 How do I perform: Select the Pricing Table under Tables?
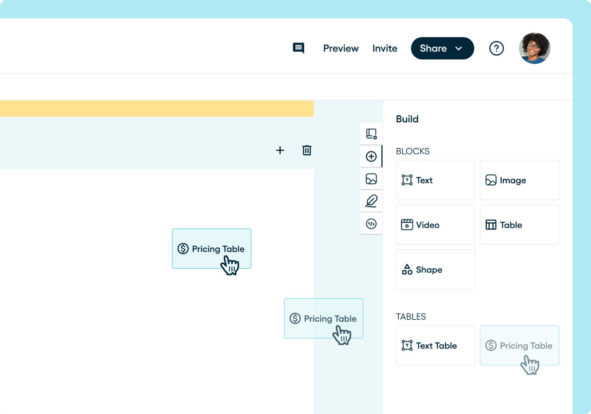519,345
